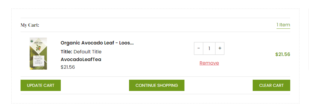309x112 pixels.
Task: Decrease quantity with the minus button
Action: click(198, 48)
